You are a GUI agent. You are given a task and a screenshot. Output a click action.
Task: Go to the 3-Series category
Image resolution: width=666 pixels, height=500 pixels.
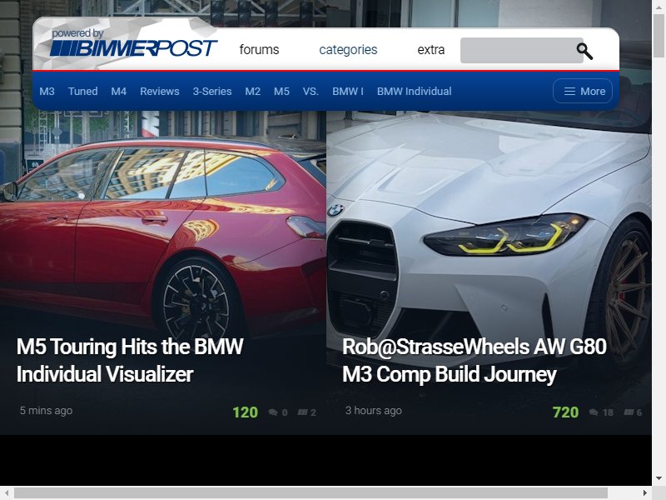tap(212, 92)
